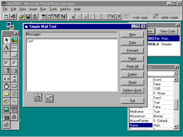Open the object dropdown in Properties window
The width and height of the screenshot is (183, 137).
coord(176,73)
